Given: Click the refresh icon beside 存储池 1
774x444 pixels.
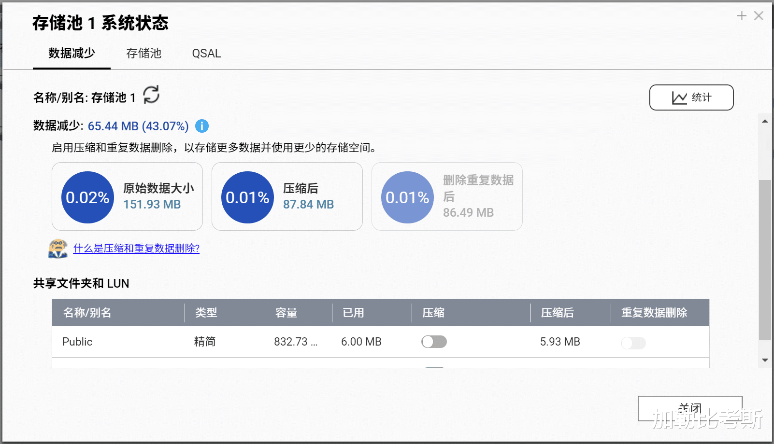Looking at the screenshot, I should (151, 96).
